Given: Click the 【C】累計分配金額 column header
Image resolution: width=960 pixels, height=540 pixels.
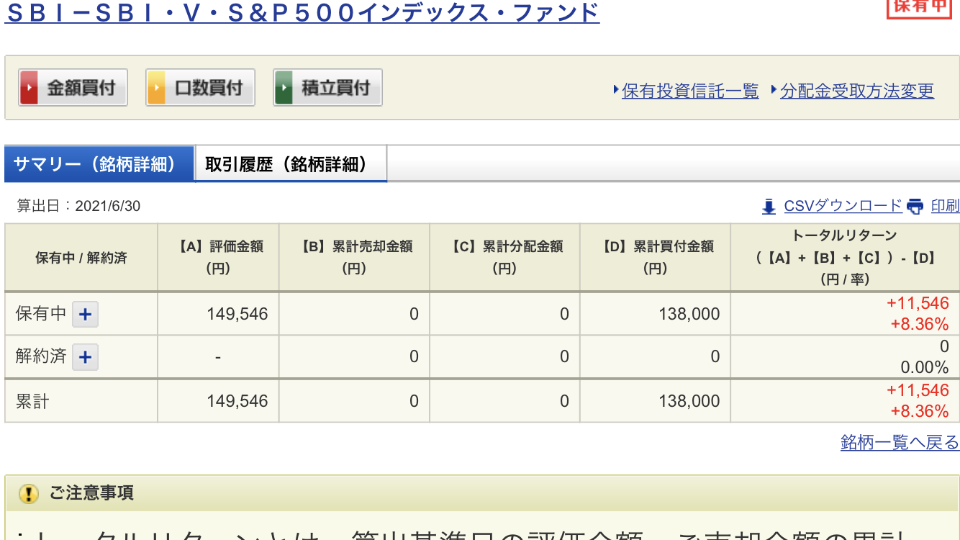Looking at the screenshot, I should [x=504, y=257].
